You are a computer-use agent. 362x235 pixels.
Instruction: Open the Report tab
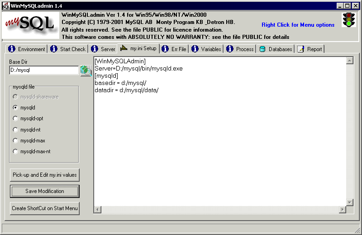click(x=310, y=49)
